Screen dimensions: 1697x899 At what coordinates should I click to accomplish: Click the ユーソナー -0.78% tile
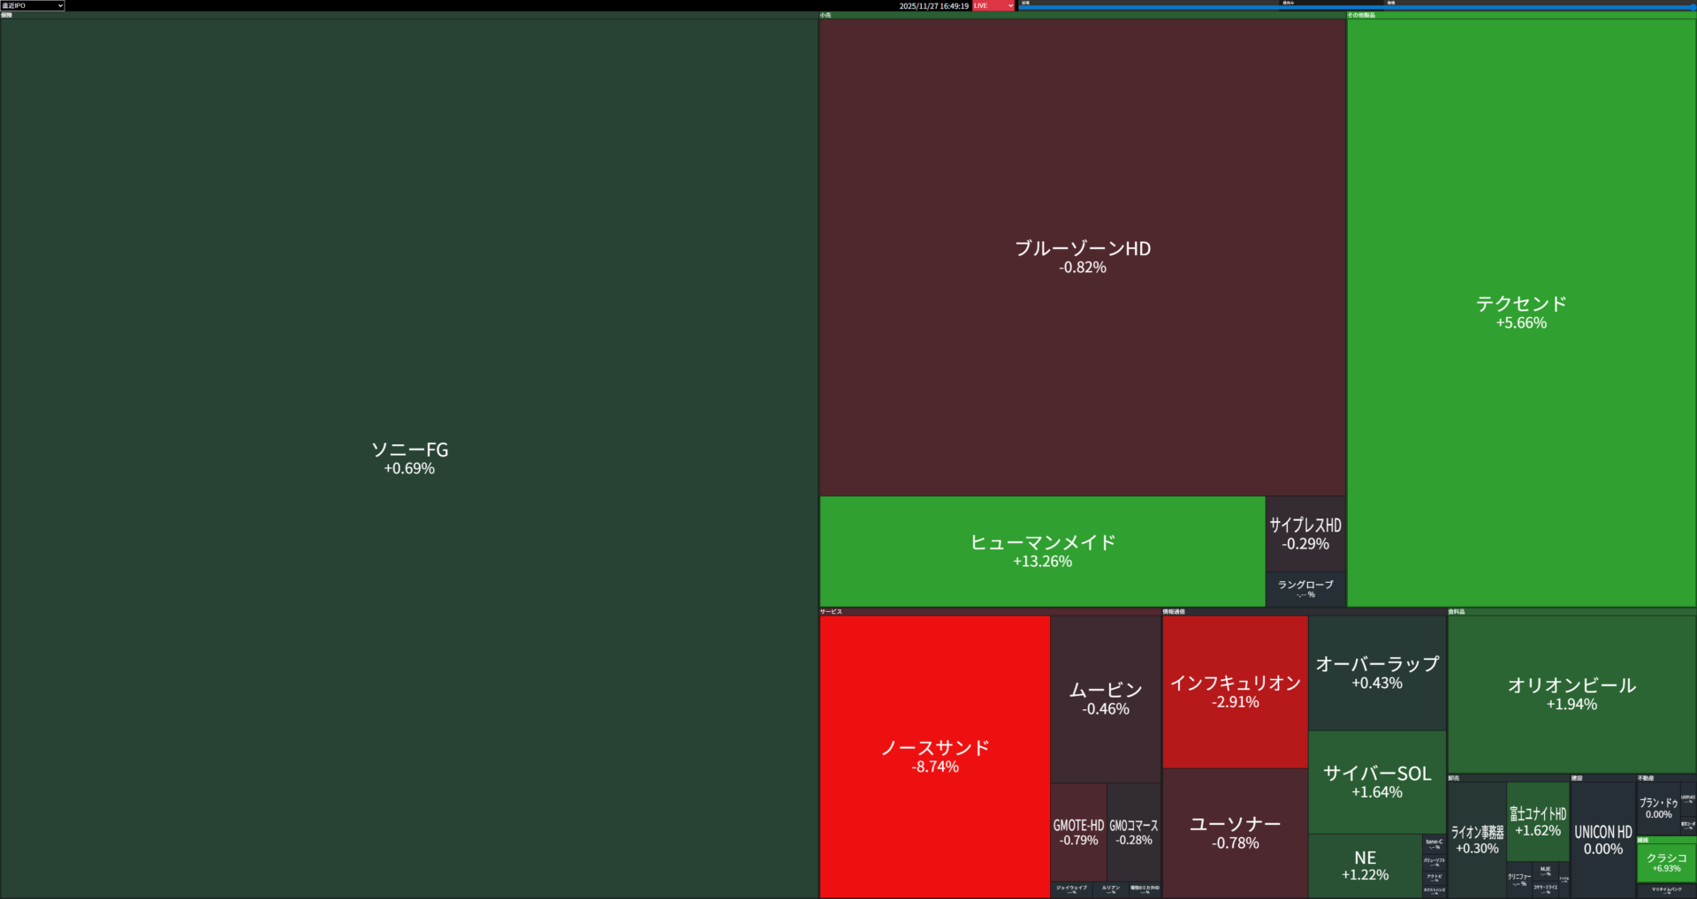click(x=1235, y=832)
